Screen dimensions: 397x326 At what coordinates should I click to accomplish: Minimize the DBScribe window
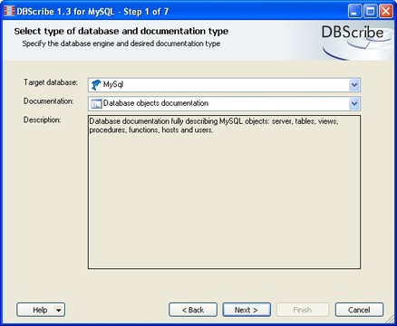point(354,12)
